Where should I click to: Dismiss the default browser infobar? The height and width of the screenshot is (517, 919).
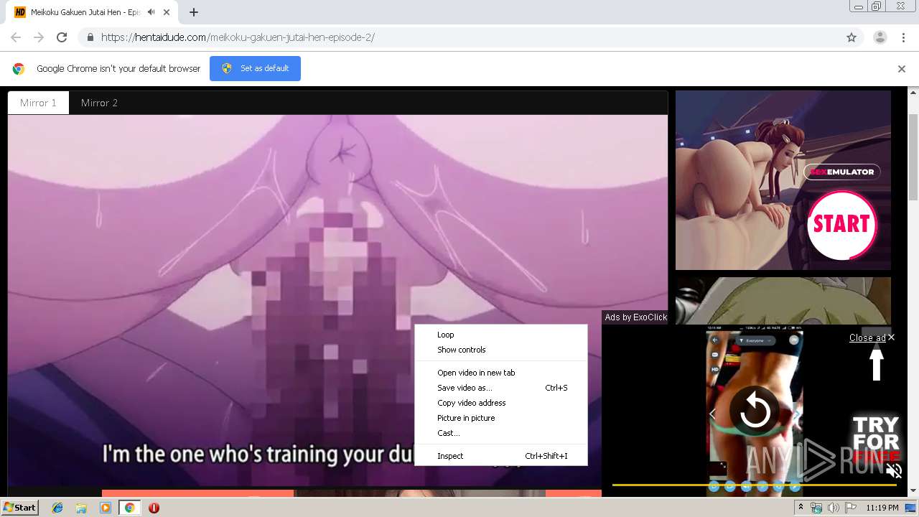click(902, 69)
